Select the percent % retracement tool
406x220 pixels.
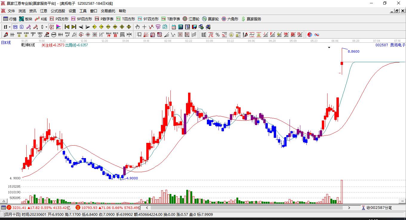point(218,35)
